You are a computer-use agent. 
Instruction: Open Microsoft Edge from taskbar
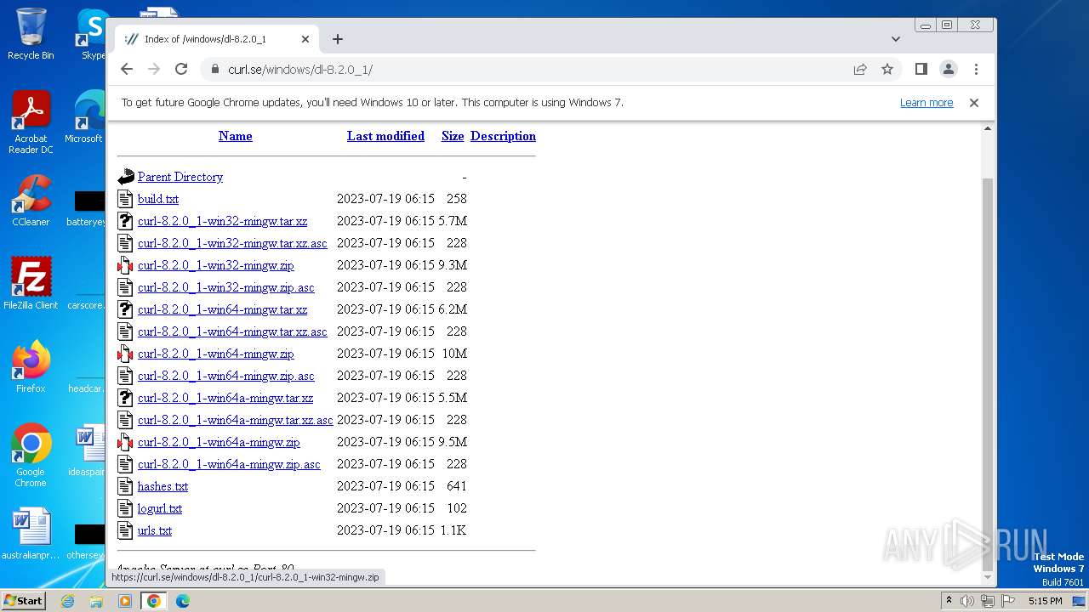pos(183,601)
